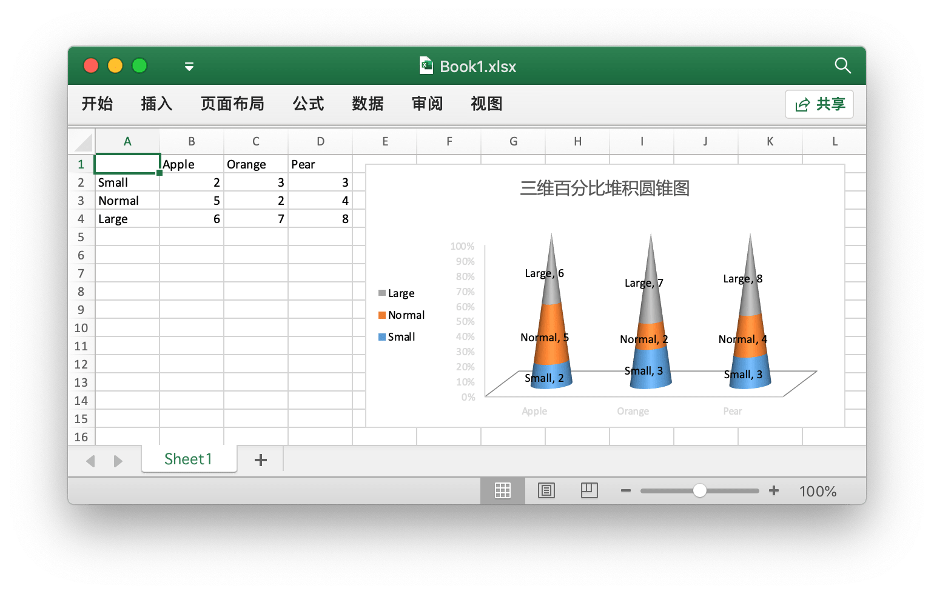
Task: Click the Normal cell in A3
Action: click(127, 201)
